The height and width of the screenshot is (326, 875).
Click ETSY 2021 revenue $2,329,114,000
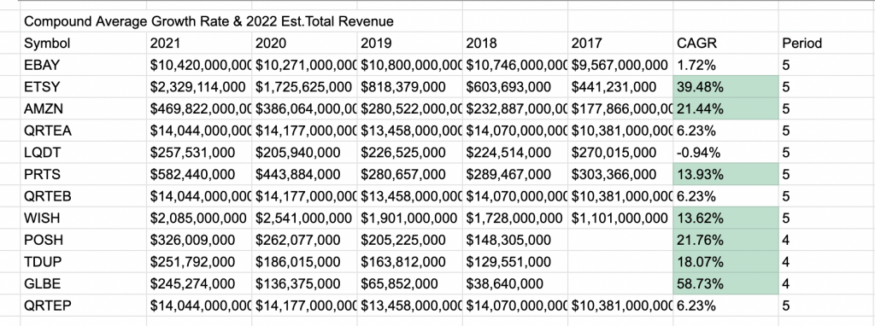tap(199, 87)
